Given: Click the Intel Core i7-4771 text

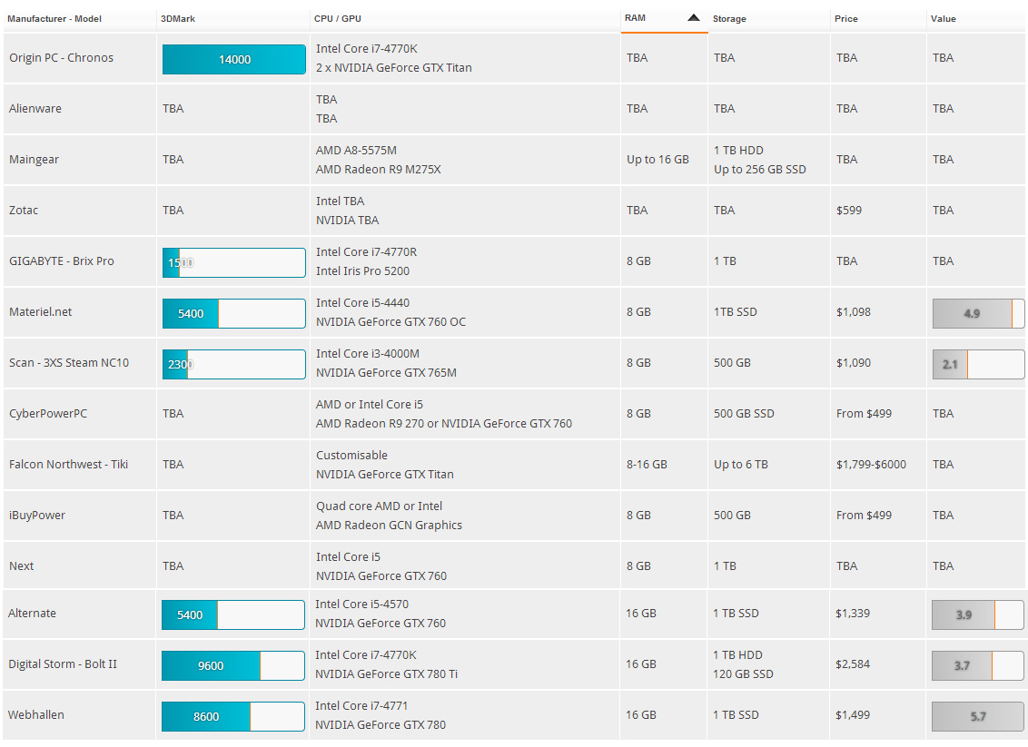Looking at the screenshot, I should tap(361, 706).
